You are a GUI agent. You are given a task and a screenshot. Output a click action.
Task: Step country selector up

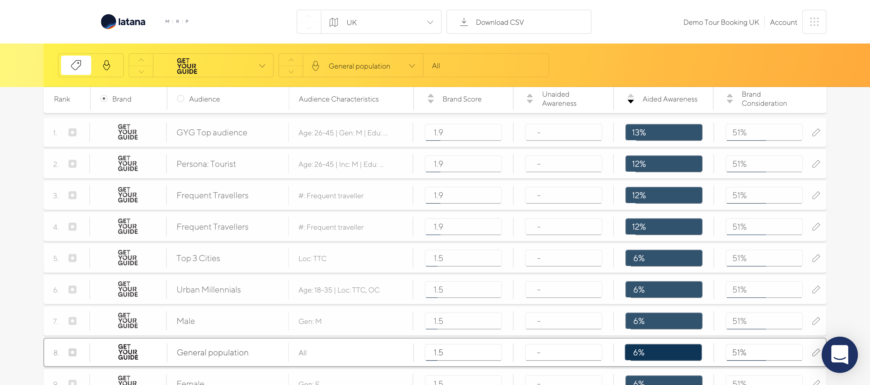(x=309, y=16)
